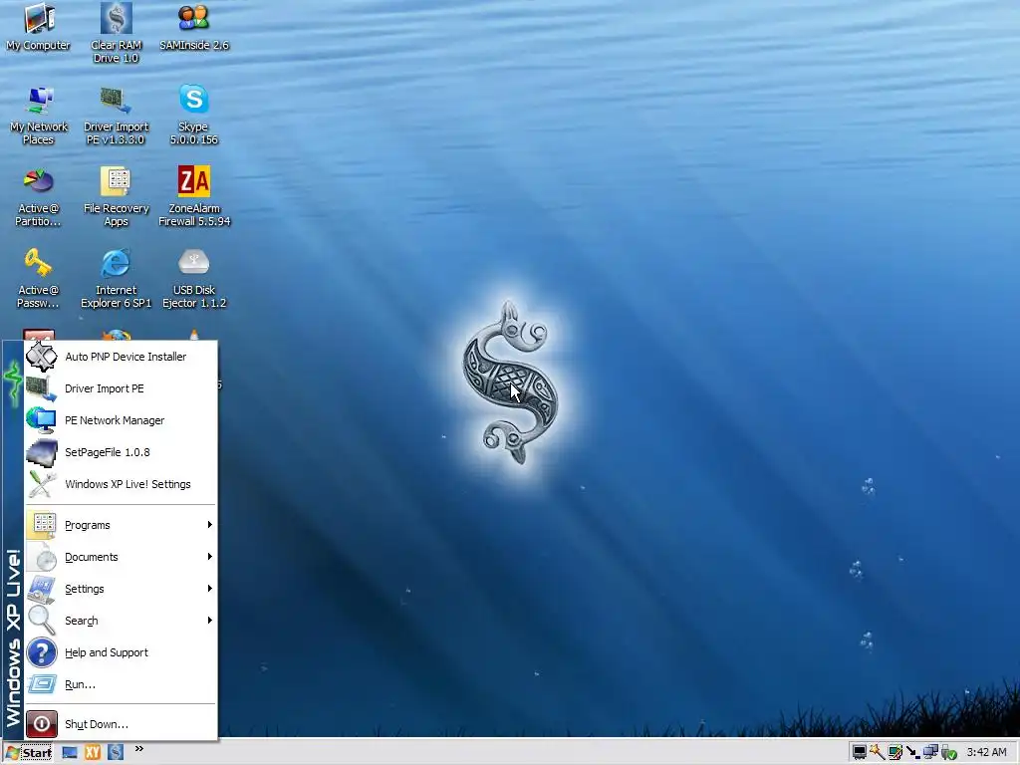Click the computer-with-pencil tray icon
Image resolution: width=1020 pixels, height=765 pixels.
click(895, 753)
